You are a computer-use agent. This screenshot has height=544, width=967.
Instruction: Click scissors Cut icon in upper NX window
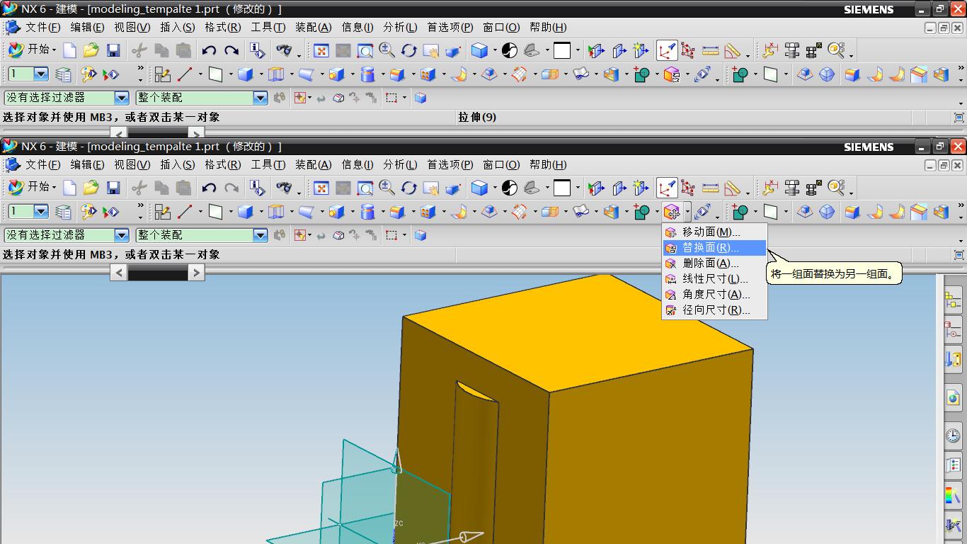139,50
